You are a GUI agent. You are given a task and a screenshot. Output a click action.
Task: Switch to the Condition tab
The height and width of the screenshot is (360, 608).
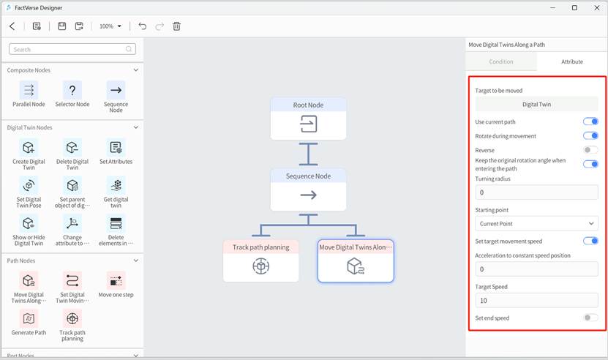(x=500, y=61)
